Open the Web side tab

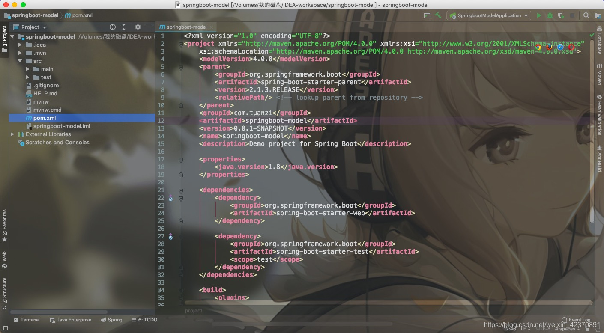click(x=4, y=260)
